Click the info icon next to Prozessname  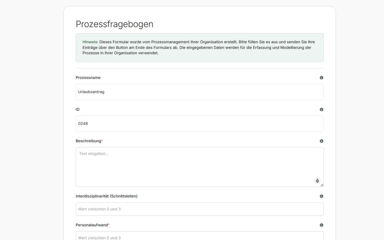(x=321, y=78)
